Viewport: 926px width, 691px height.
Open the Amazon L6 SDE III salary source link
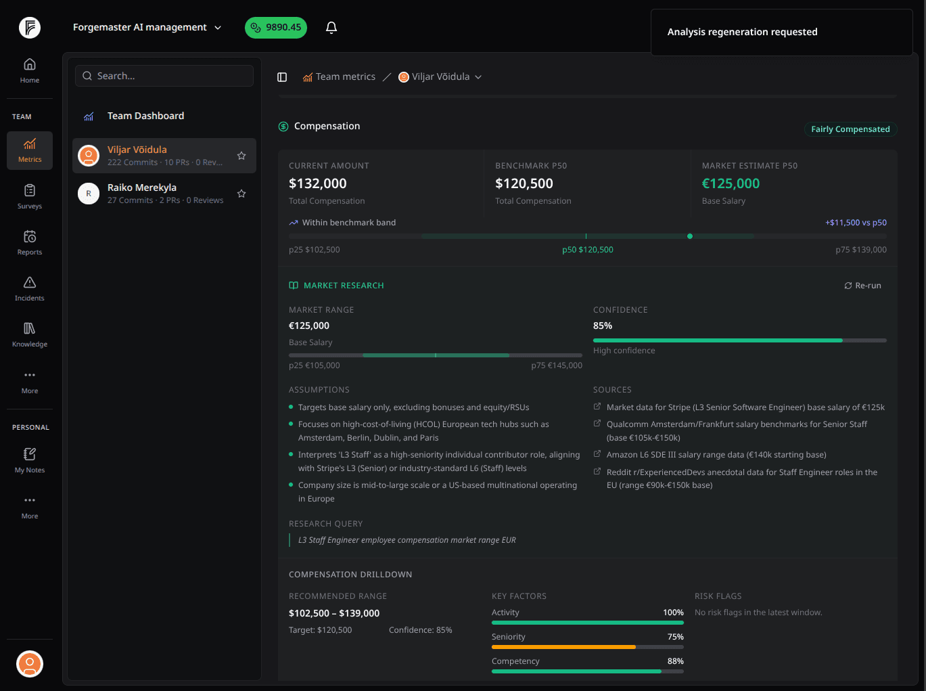click(716, 454)
